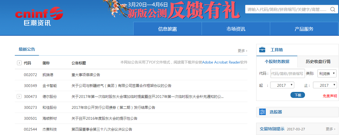Open the 起 start year dropdown
The width and height of the screenshot is (339, 135).
pyautogui.click(x=282, y=85)
